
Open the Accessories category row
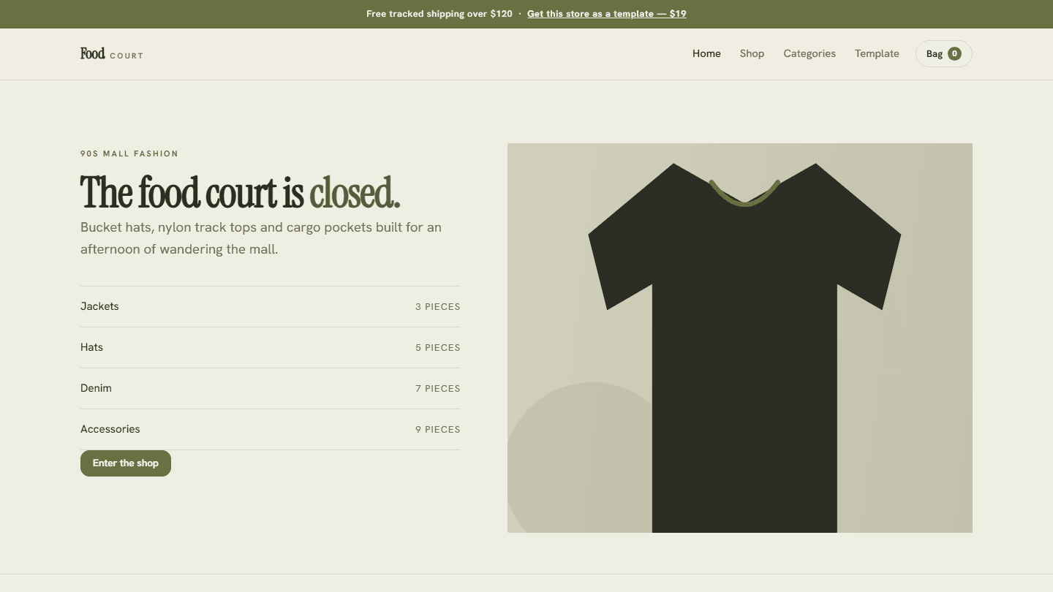click(271, 429)
